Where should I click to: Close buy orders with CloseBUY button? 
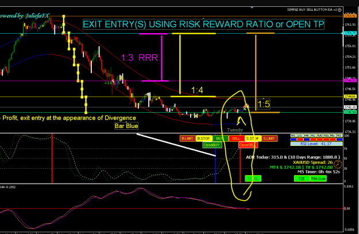click(212, 145)
